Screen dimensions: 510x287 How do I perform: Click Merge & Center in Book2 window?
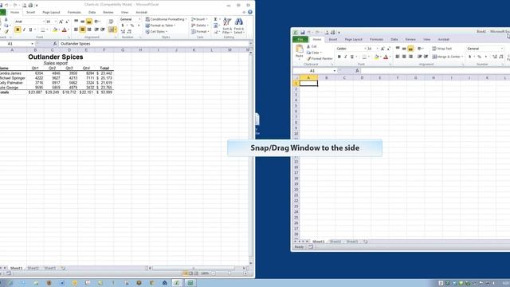[448, 57]
